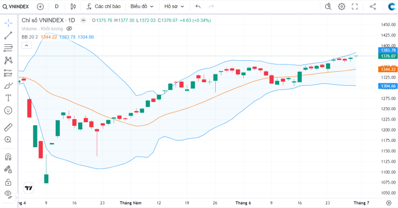The width and height of the screenshot is (398, 208).
Task: Pick the brush drawing tool
Action: tap(8, 86)
